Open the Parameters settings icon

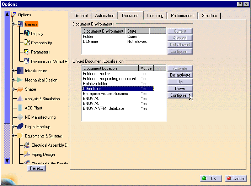26,52
